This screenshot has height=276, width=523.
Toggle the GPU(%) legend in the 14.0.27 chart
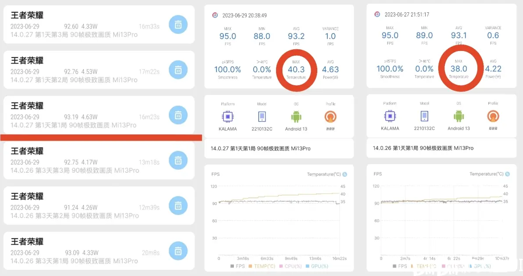tap(317, 266)
